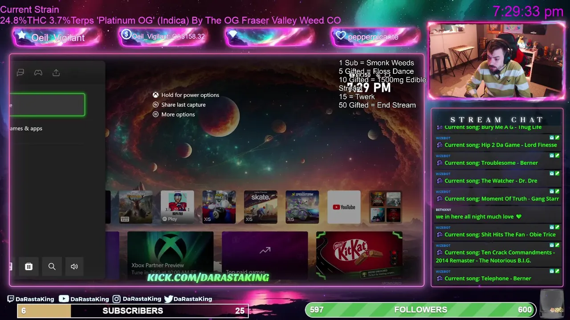
Task: Click the Followers goal progress bar
Action: click(420, 310)
